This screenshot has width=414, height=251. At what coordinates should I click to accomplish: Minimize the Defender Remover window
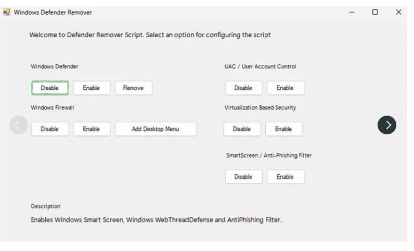pos(352,12)
